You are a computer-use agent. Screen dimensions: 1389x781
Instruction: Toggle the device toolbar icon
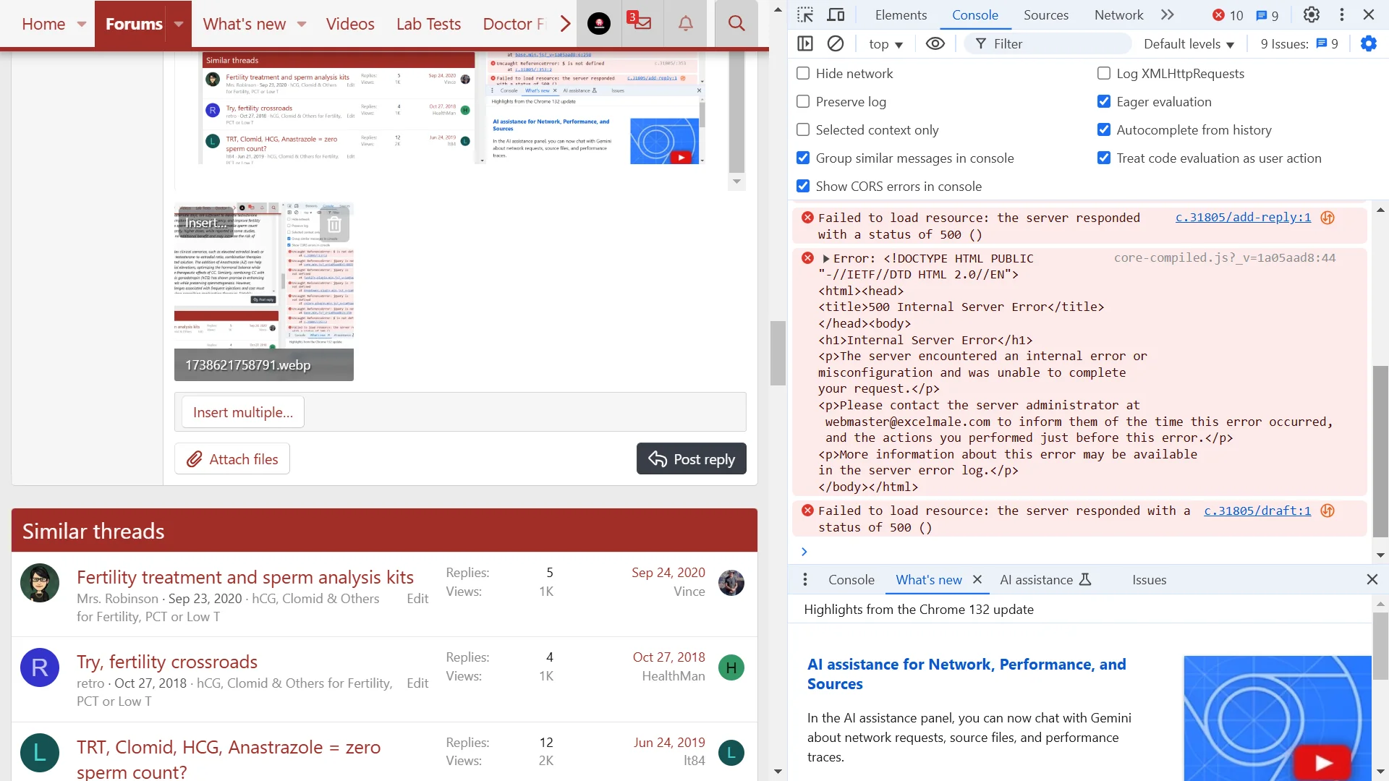[836, 15]
